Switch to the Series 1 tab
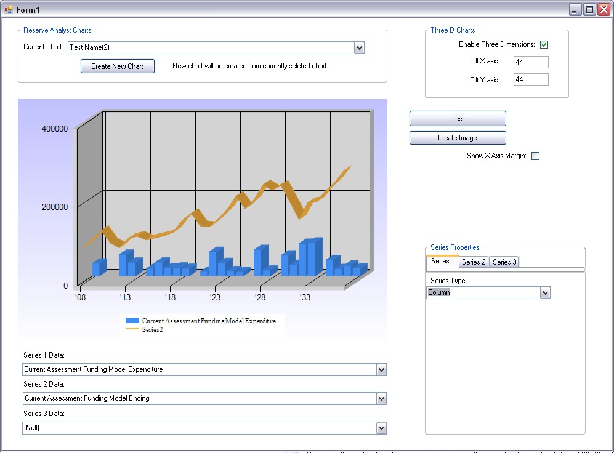Viewport: 614px width, 453px height. (x=443, y=262)
